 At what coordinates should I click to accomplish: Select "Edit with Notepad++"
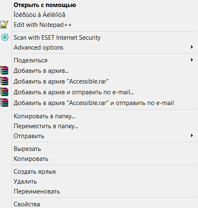43,25
